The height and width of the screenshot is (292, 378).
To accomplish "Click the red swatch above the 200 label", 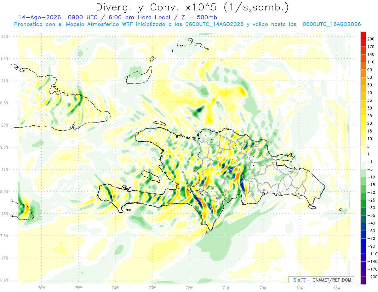I will [363, 35].
